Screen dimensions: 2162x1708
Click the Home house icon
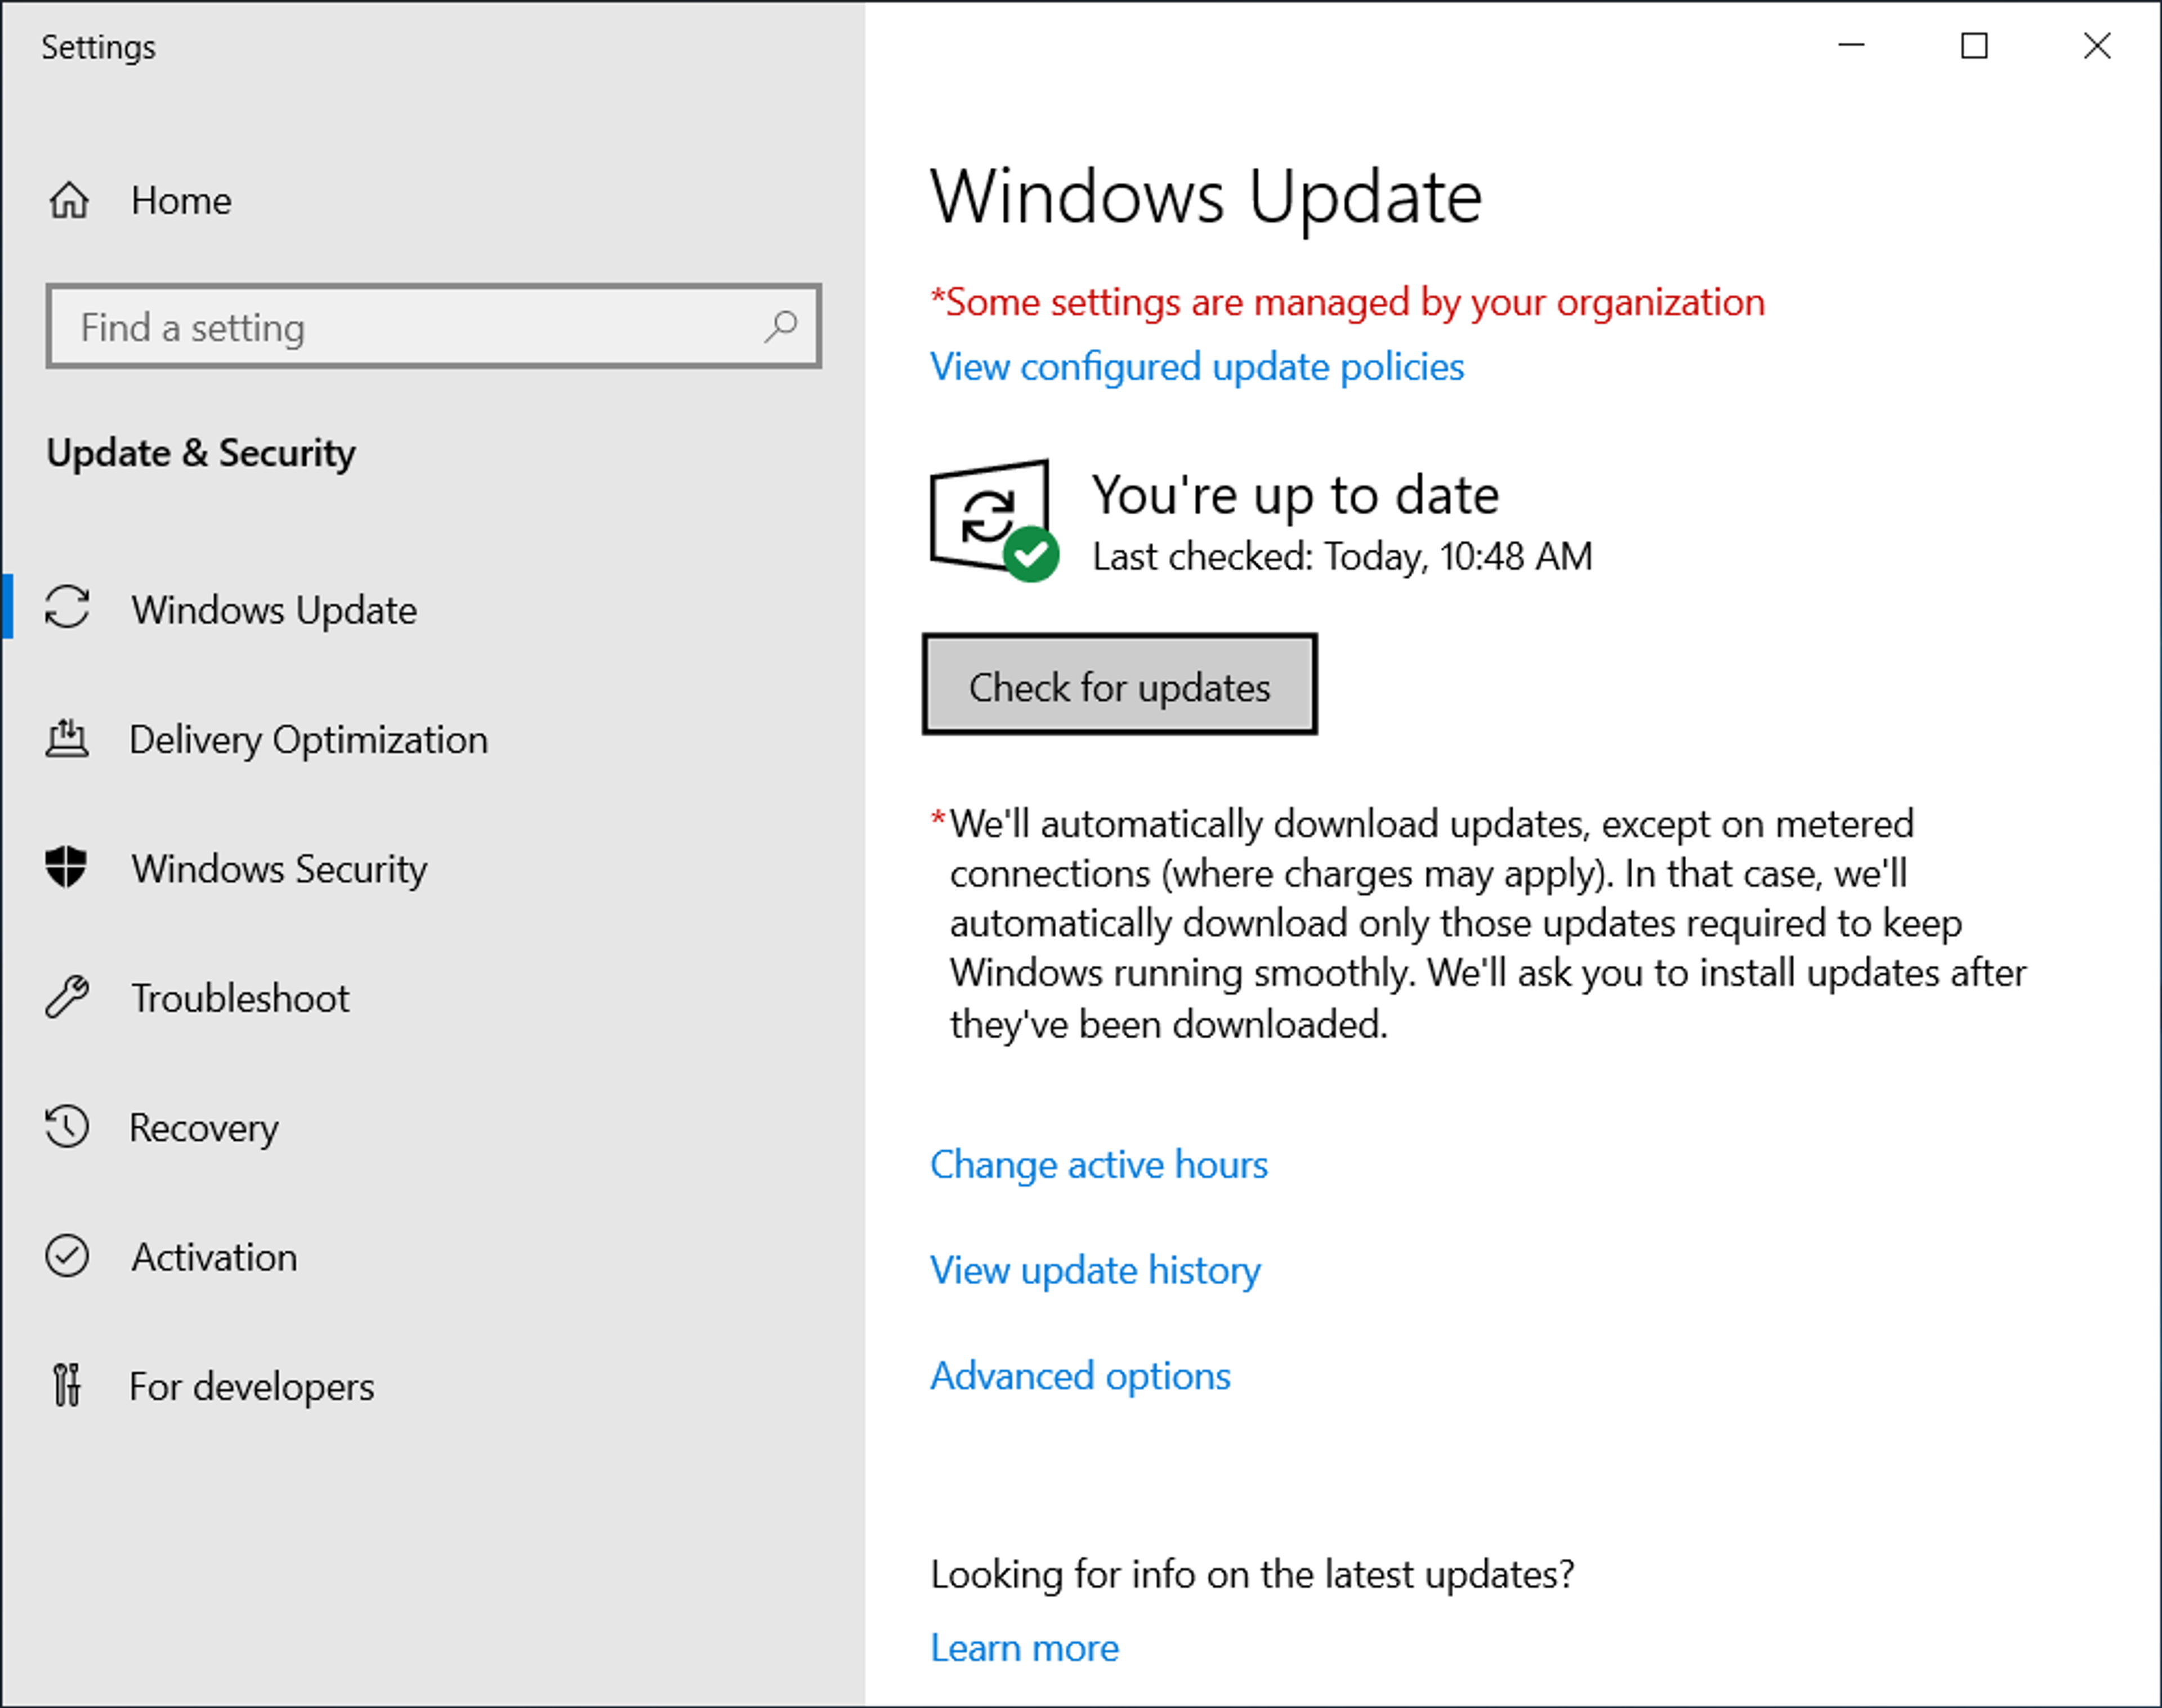tap(69, 200)
